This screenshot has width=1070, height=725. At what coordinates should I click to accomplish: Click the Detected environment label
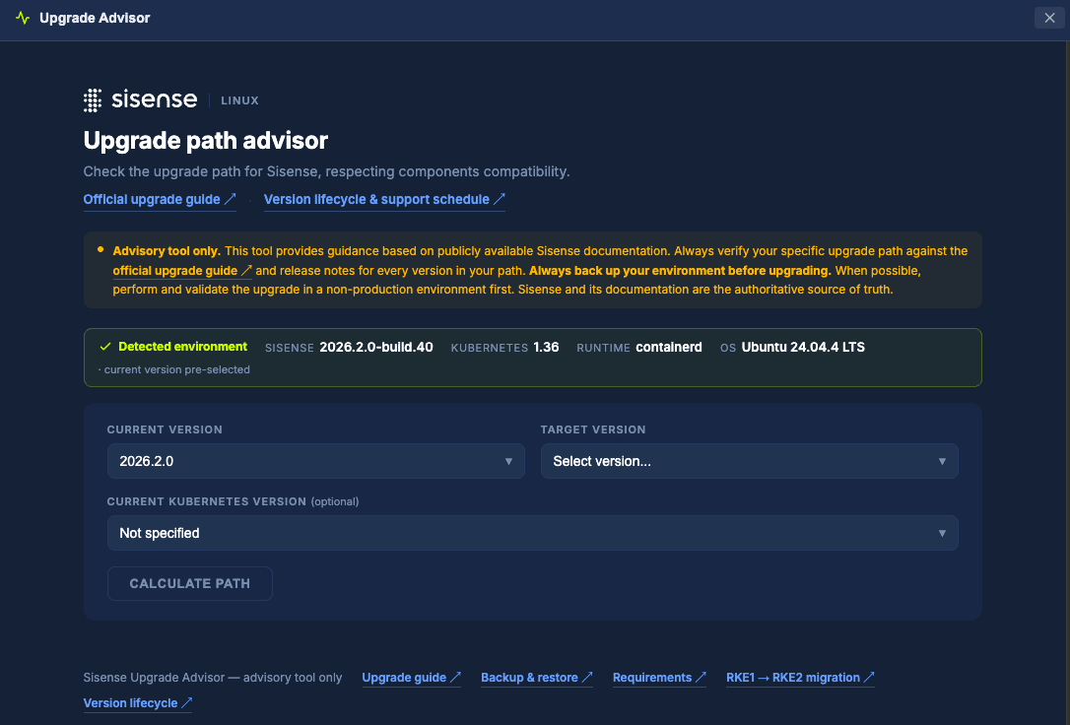183,347
